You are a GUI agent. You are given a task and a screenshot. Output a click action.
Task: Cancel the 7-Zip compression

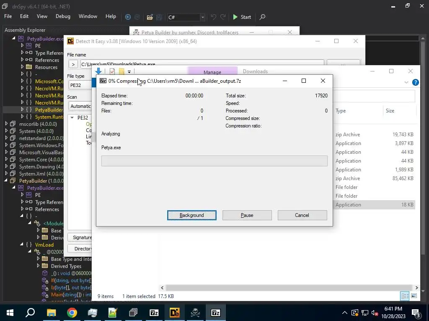[x=302, y=215]
